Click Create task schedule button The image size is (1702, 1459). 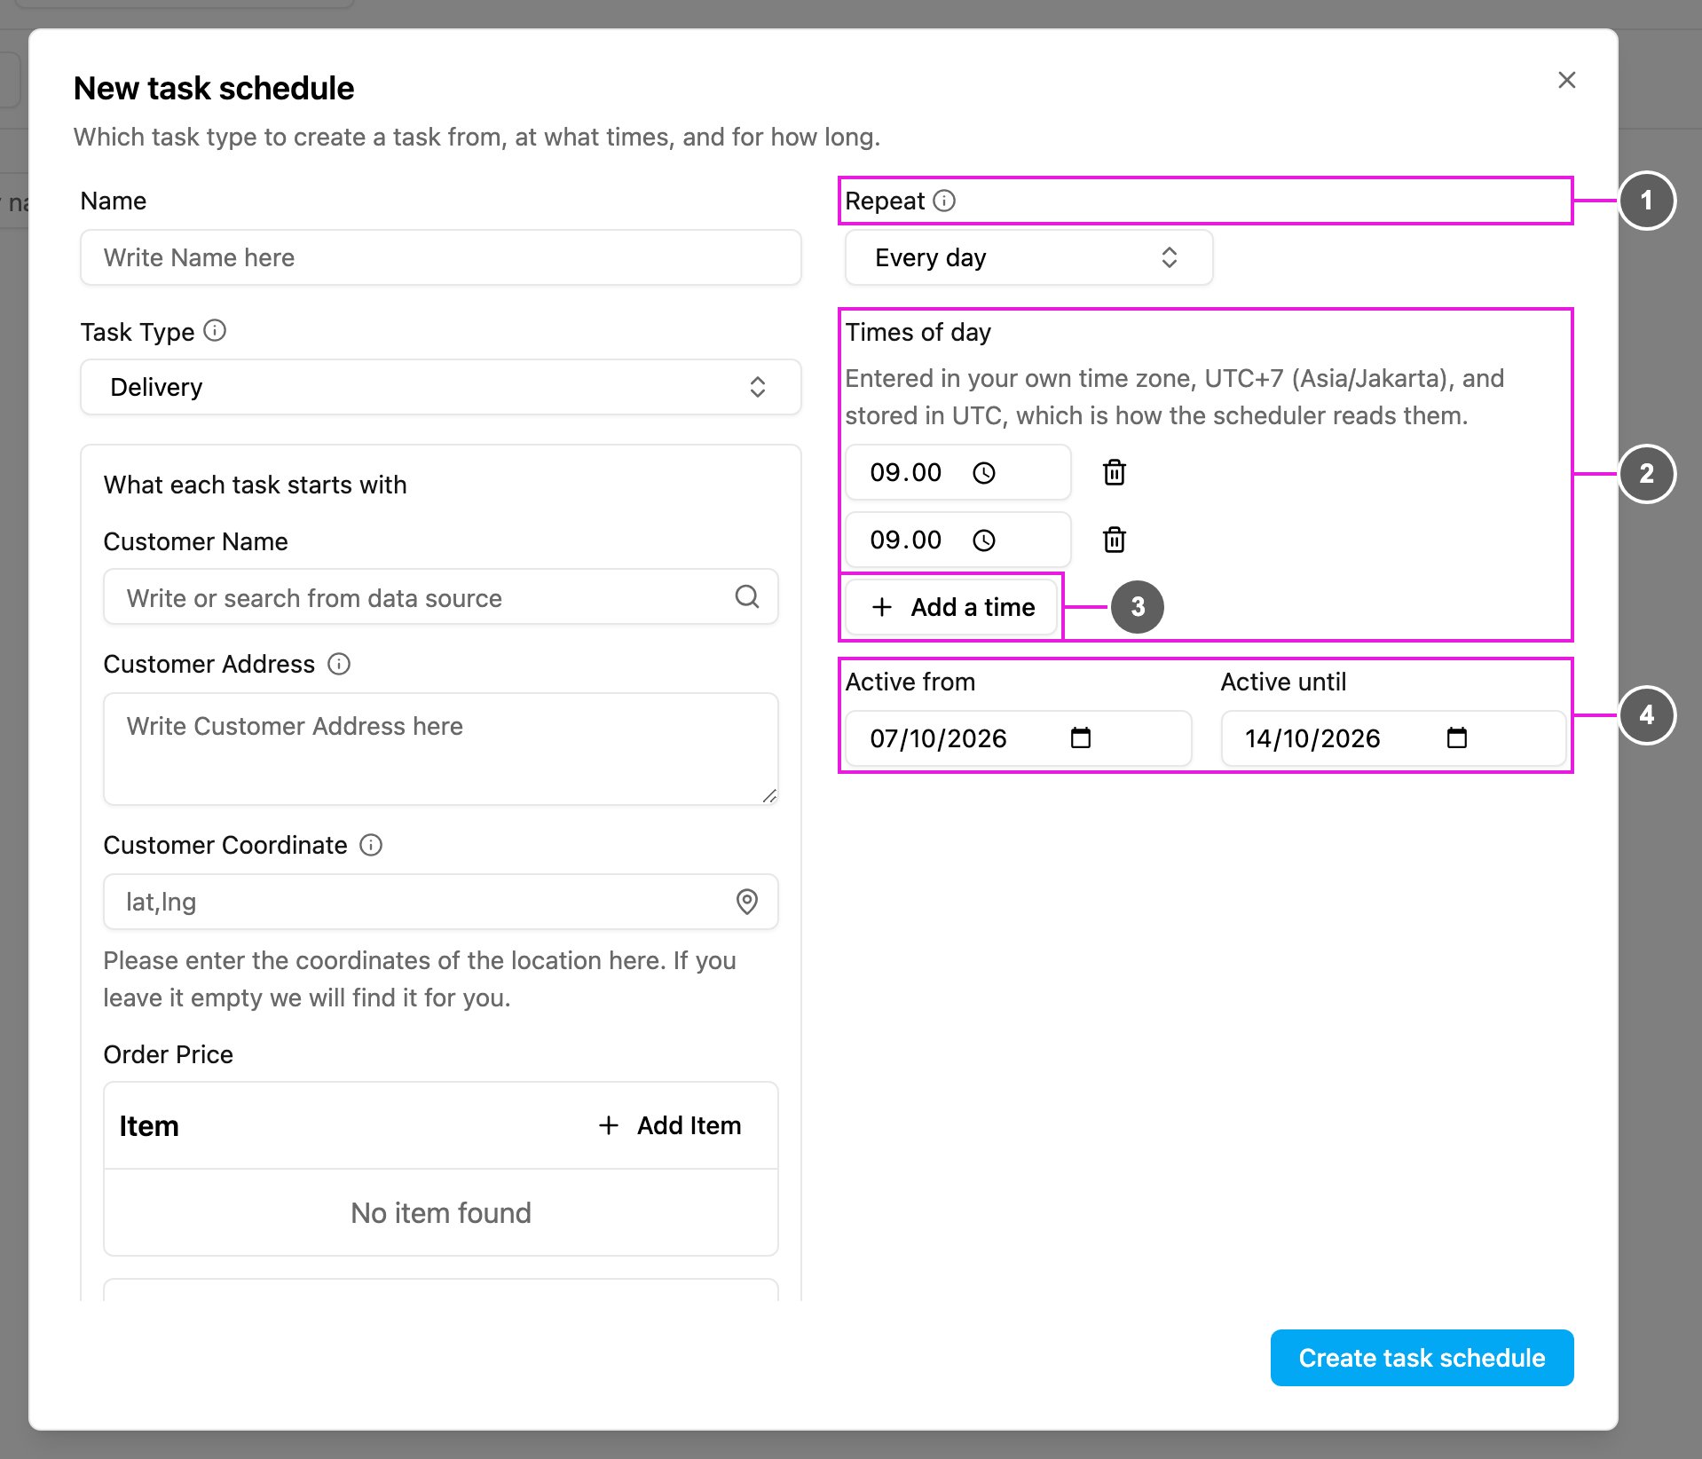pyautogui.click(x=1422, y=1358)
